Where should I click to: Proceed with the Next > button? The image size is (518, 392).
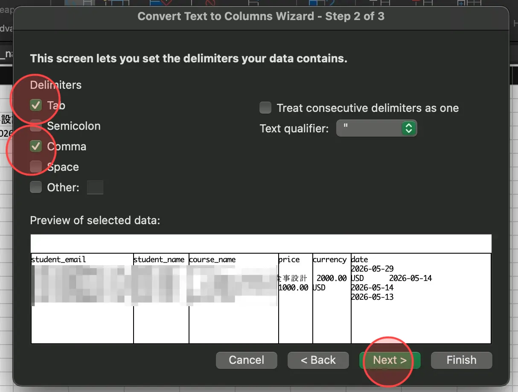(x=390, y=360)
